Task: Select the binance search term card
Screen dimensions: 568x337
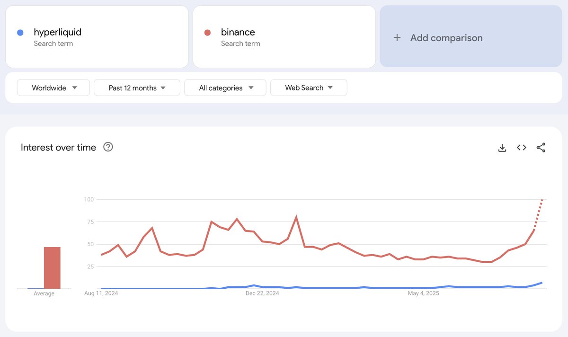Action: [284, 36]
